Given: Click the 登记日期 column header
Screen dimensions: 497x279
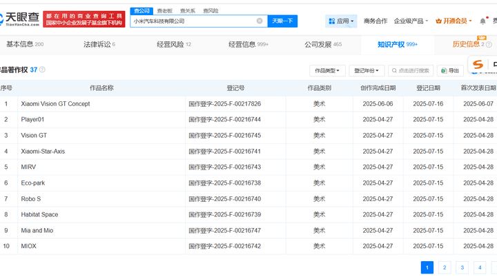Looking at the screenshot, I should coord(428,88).
